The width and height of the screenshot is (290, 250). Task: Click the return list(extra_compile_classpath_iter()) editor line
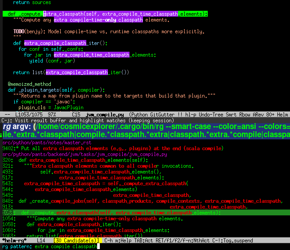click(71, 72)
